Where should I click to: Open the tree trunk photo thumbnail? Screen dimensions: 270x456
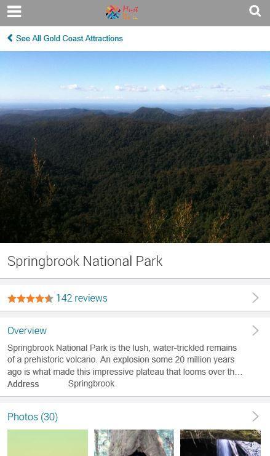pos(134,442)
